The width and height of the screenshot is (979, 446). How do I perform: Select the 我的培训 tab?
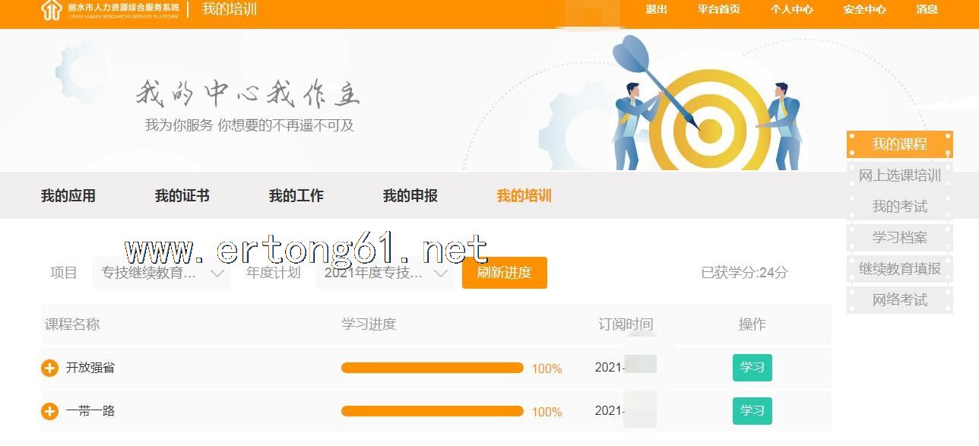524,196
